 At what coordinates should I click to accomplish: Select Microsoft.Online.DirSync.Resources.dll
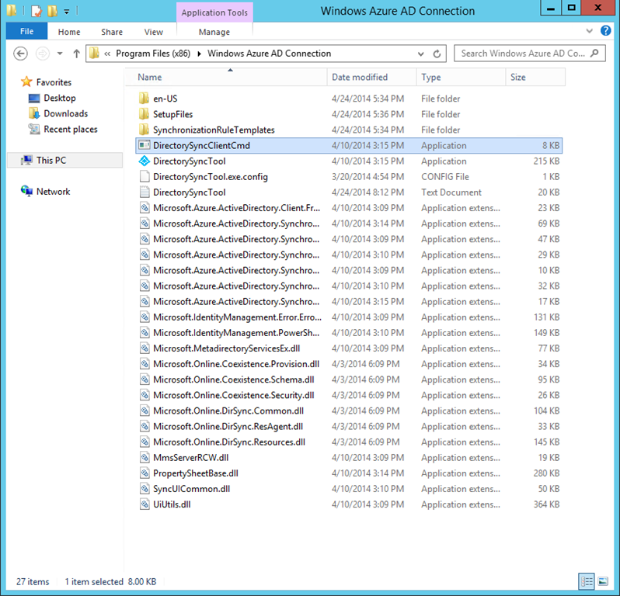(x=229, y=442)
